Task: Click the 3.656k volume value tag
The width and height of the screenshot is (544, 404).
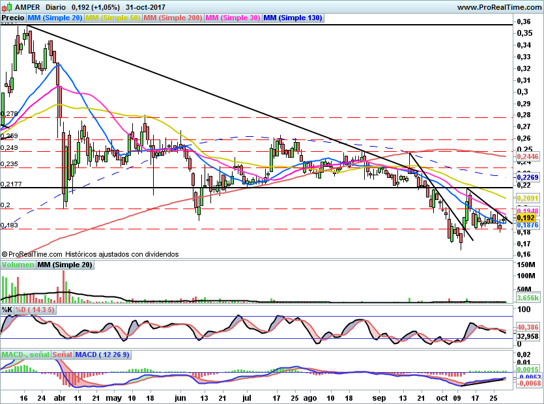Action: pos(525,298)
